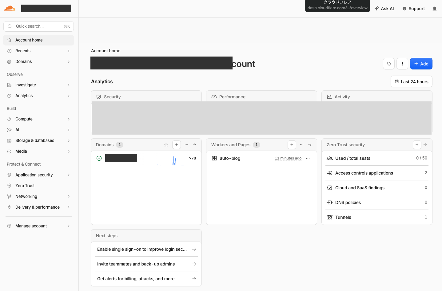The image size is (442, 291).
Task: Open the three-dot account options menu
Action: click(402, 64)
